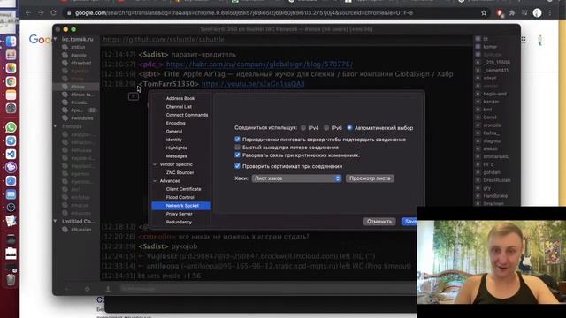566x318 pixels.
Task: Go back in Chrome
Action: click(x=28, y=13)
